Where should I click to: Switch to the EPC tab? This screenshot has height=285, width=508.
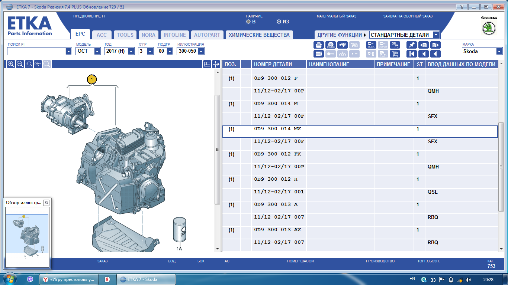coord(80,34)
